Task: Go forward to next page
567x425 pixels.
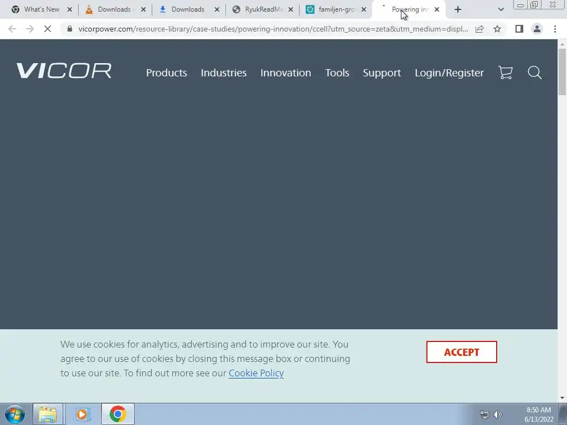Action: 30,29
